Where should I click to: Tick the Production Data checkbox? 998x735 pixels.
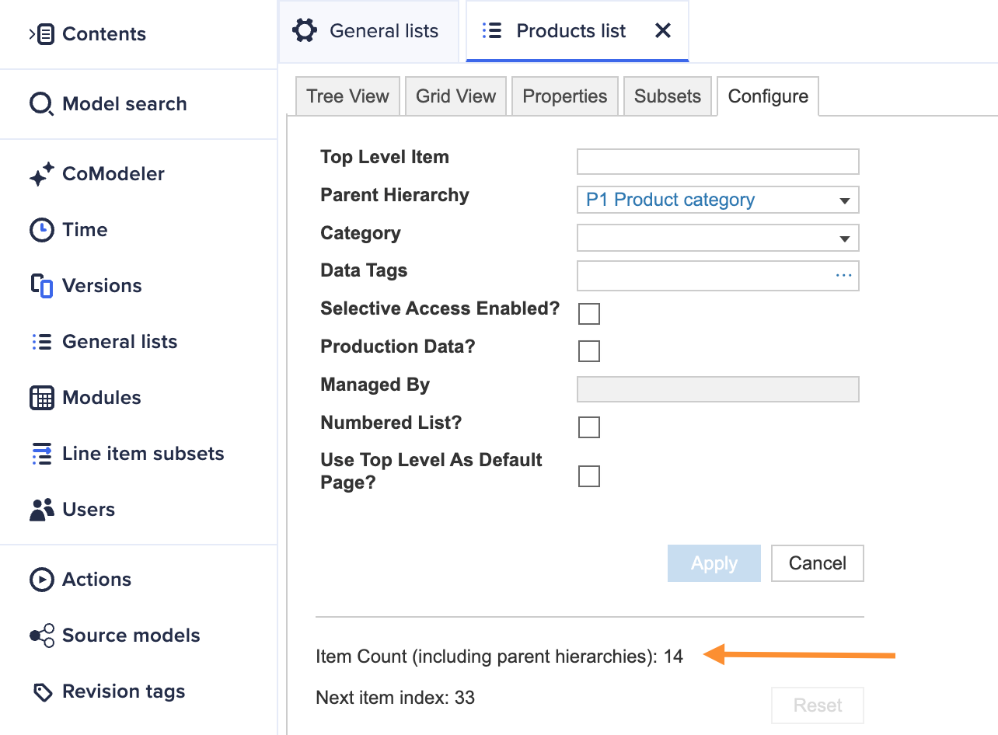tap(589, 351)
